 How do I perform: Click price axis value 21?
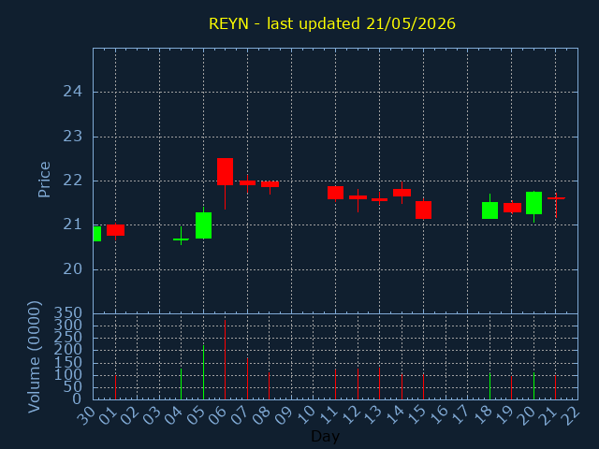coord(73,224)
